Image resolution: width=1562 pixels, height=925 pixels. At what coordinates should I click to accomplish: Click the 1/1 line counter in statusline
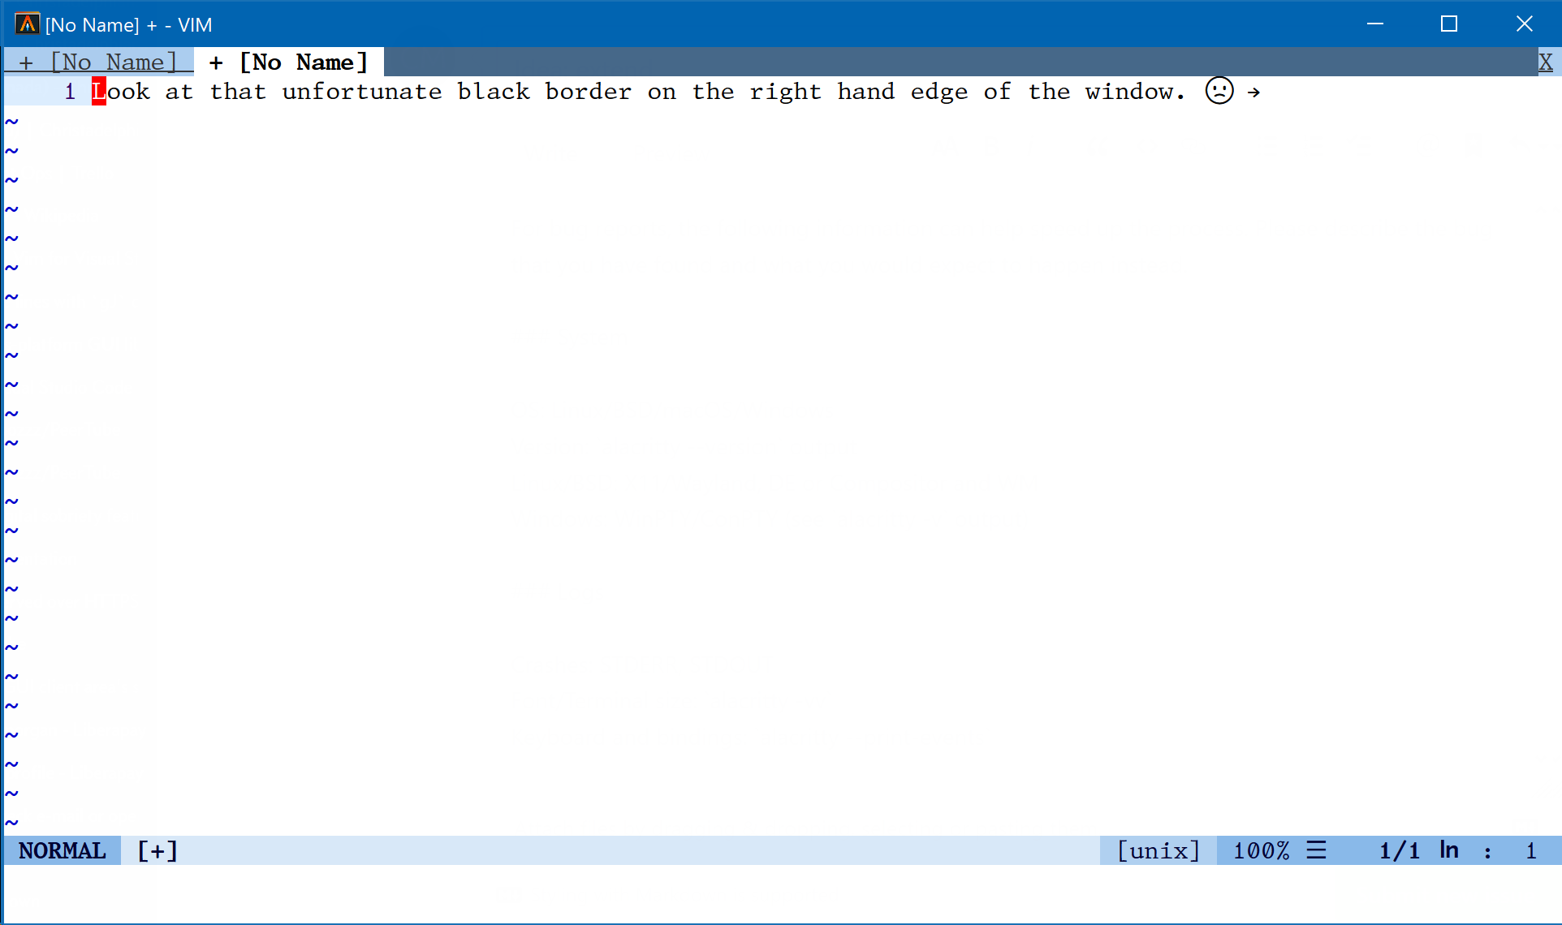[x=1399, y=850]
